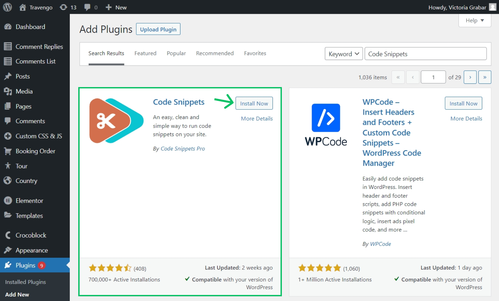Viewport: 499px width, 301px height.
Task: Click the Elementor logo icon
Action: (x=8, y=200)
